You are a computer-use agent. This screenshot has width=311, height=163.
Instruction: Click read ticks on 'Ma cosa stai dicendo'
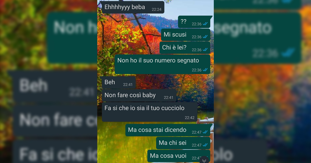pyautogui.click(x=205, y=132)
